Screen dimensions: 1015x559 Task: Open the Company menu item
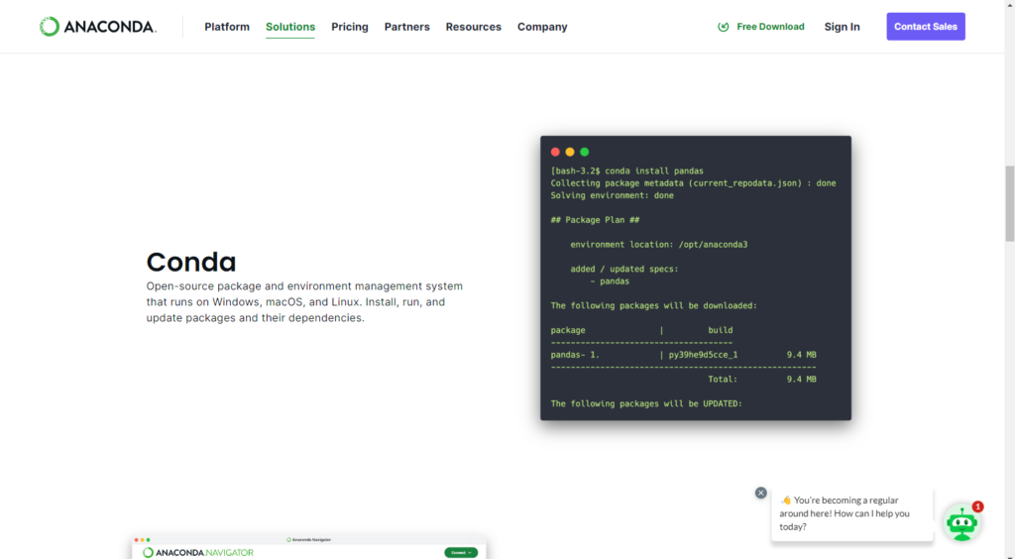pyautogui.click(x=542, y=27)
